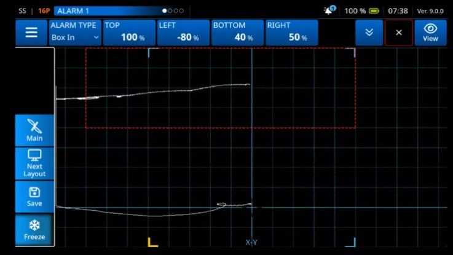This screenshot has height=255, width=453.
Task: Click the X-Y axis label
Action: click(251, 242)
